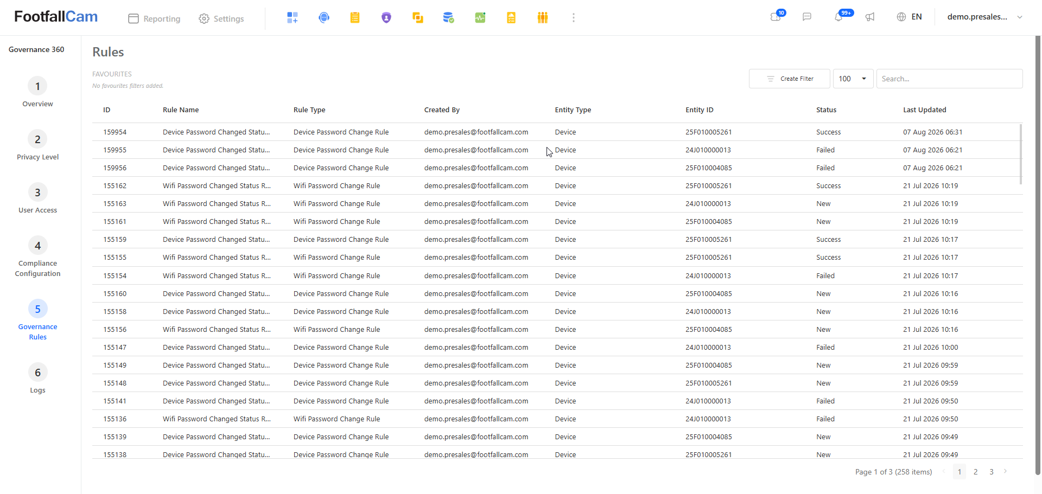
Task: Click rule ID 155155
Action: tap(115, 258)
